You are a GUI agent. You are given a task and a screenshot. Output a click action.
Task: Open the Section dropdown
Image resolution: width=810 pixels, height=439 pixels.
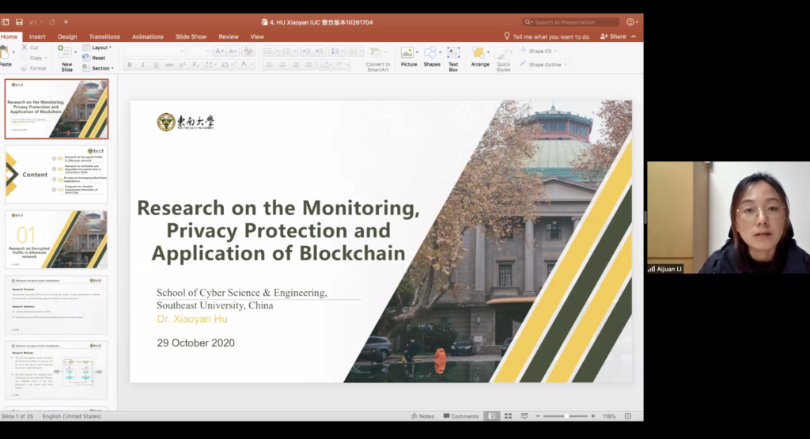pyautogui.click(x=100, y=68)
